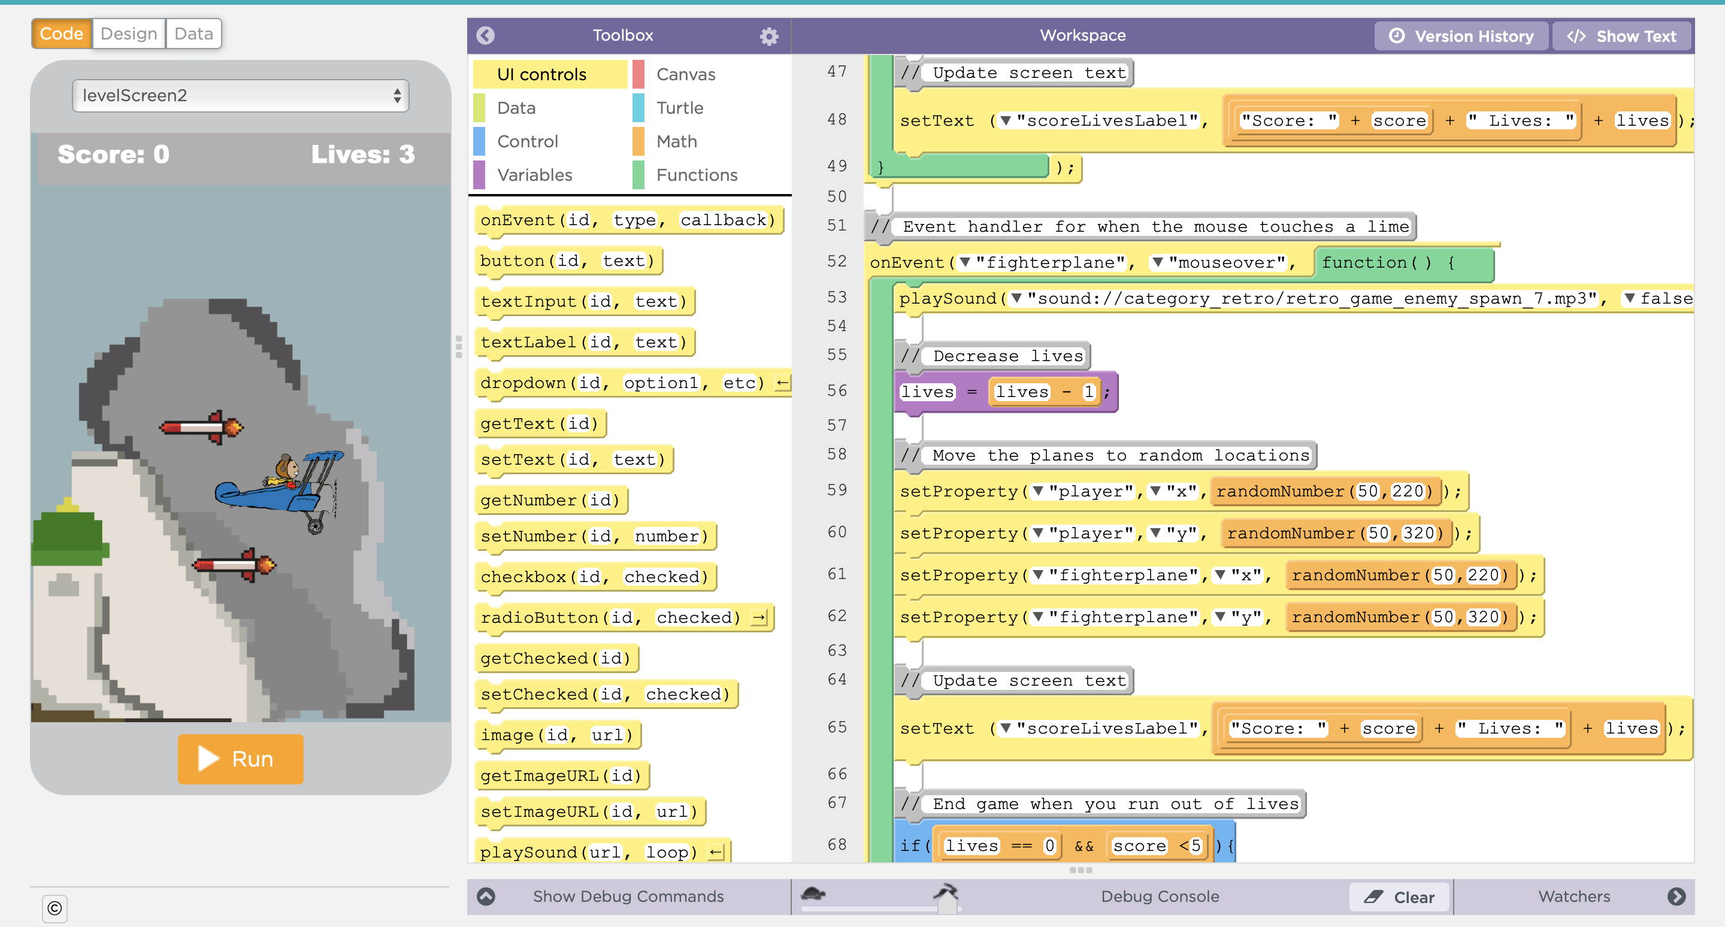Image resolution: width=1725 pixels, height=927 pixels.
Task: Switch to the Design tab
Action: [x=129, y=34]
